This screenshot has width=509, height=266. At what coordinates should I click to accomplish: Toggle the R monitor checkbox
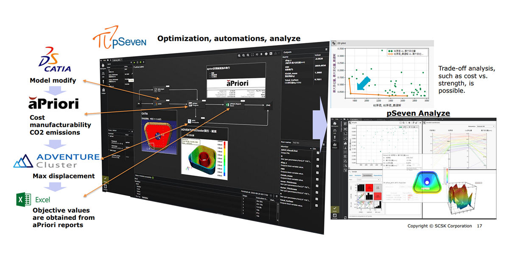316,199
